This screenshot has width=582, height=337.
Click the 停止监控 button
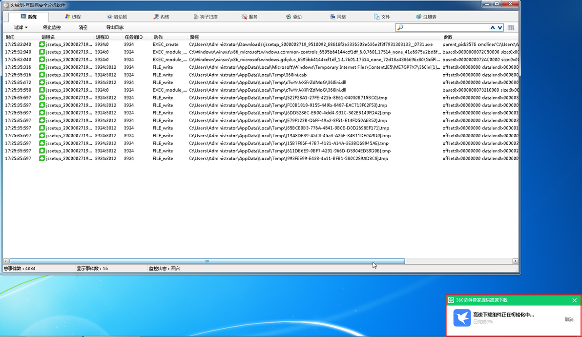(52, 27)
